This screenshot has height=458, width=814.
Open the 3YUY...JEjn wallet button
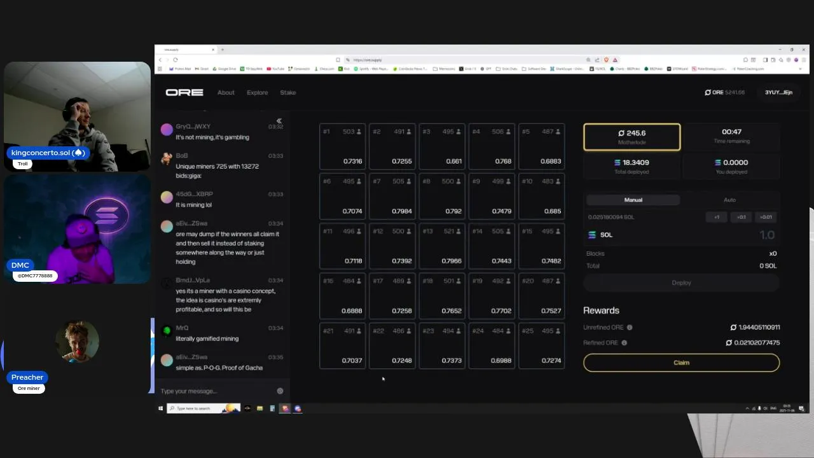pos(778,92)
